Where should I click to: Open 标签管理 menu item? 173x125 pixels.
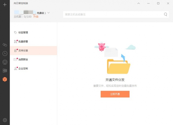pos(33,32)
